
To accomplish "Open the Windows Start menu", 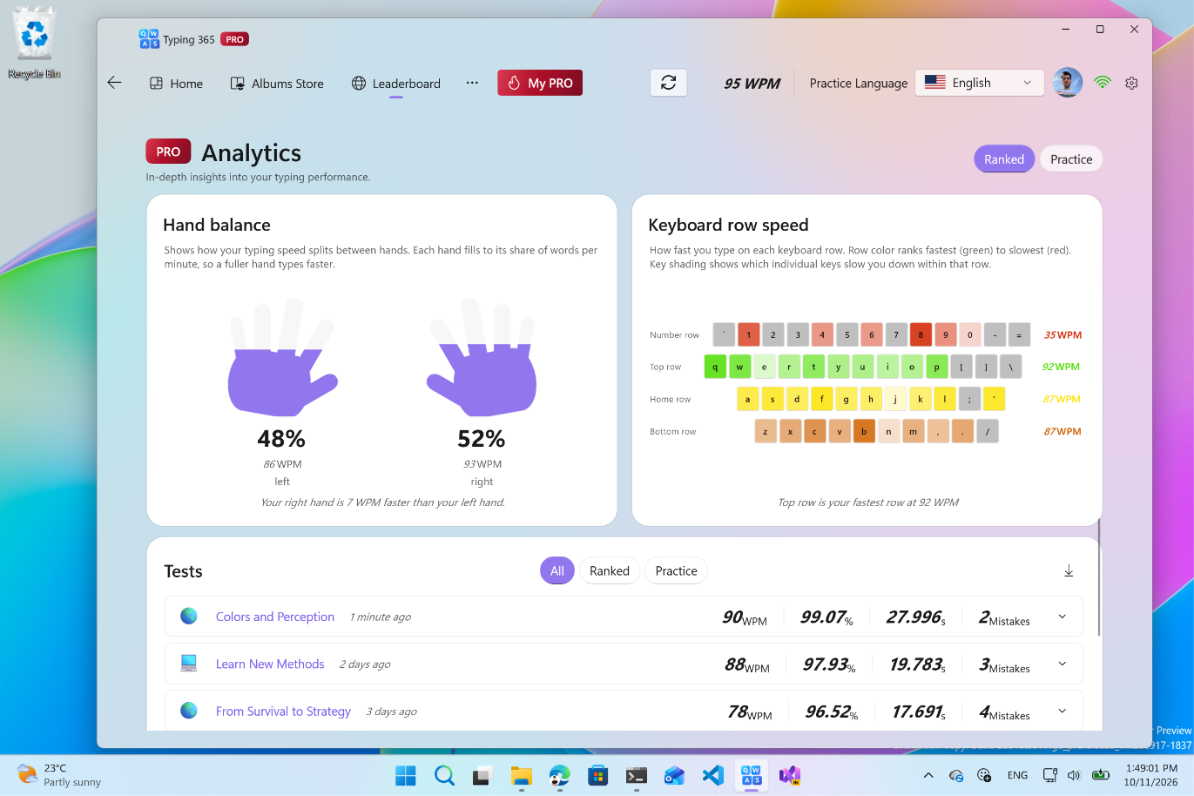I will [406, 775].
